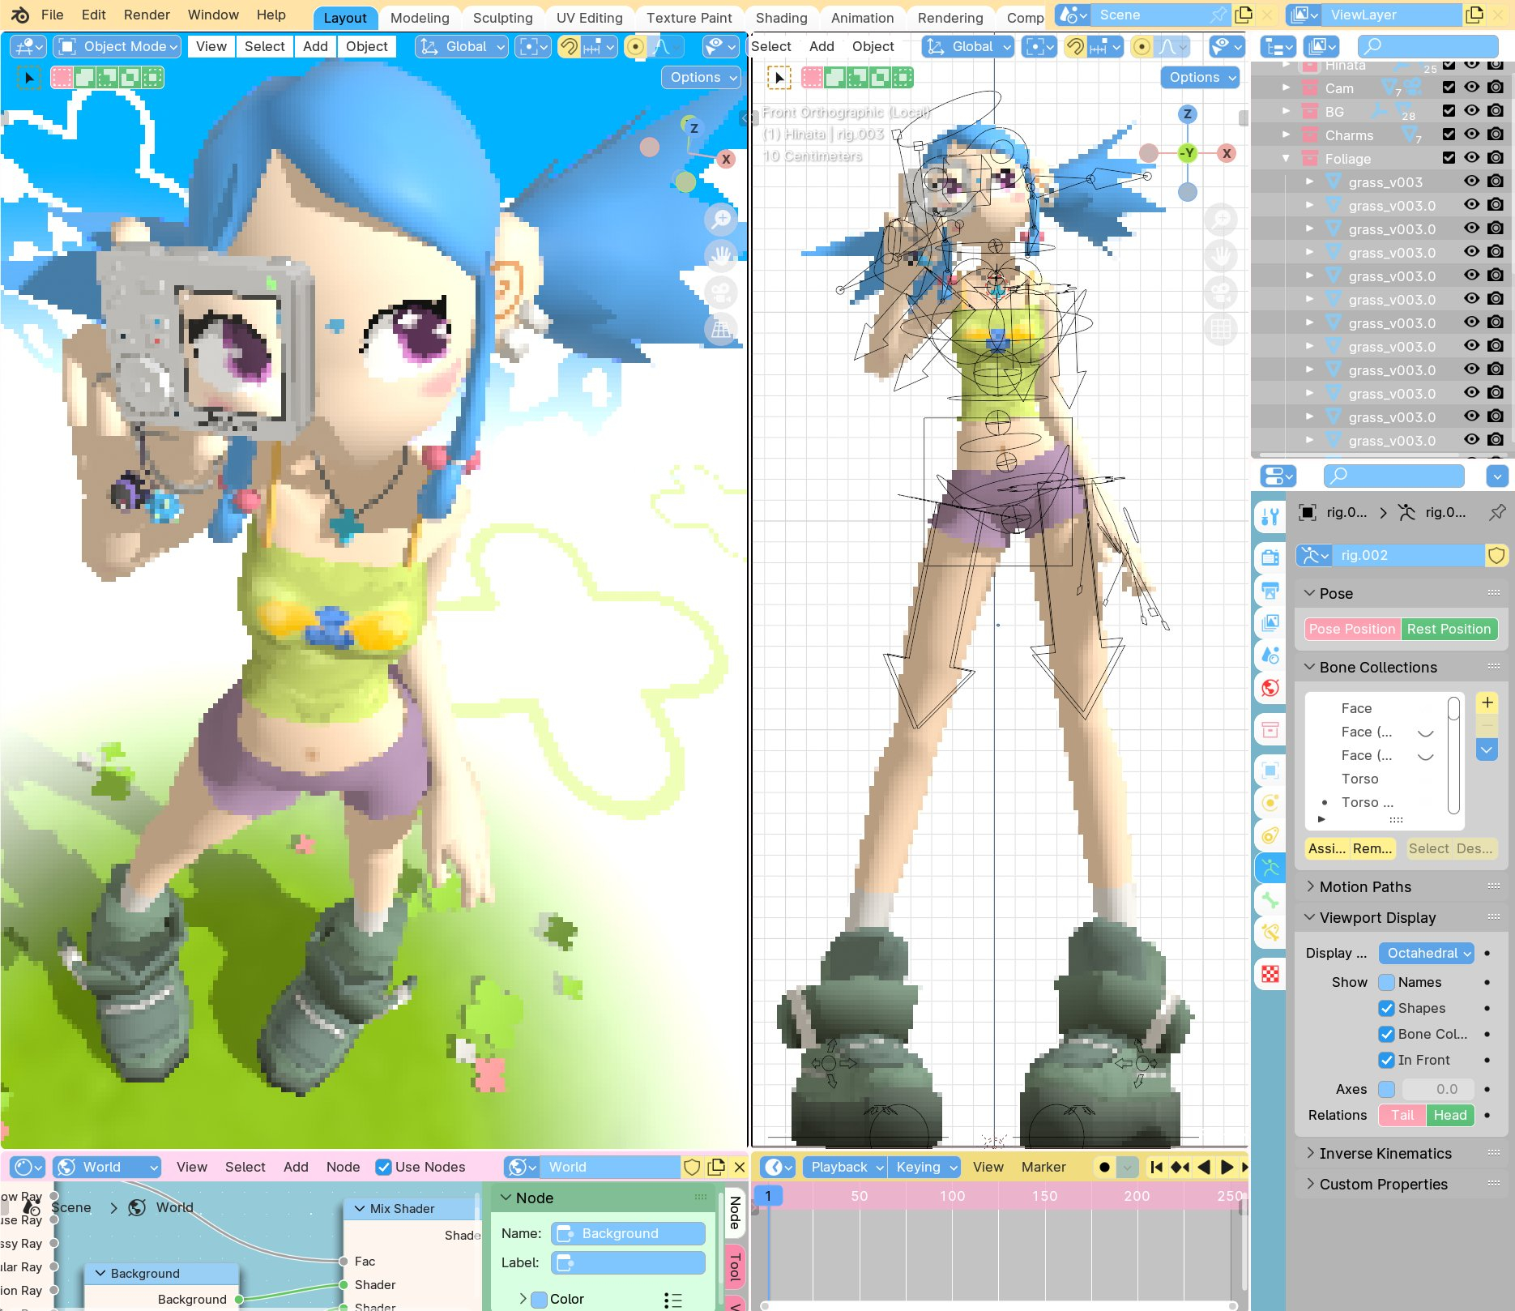Click the Rest Position button

[x=1449, y=629]
